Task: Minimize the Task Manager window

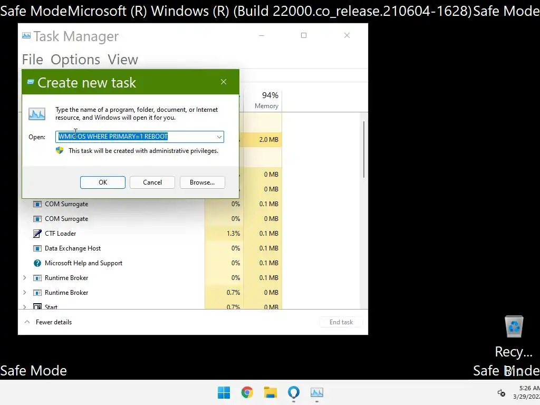Action: [262, 35]
